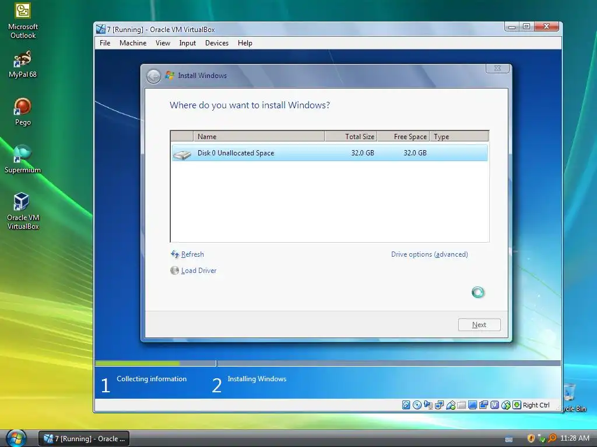Click the display status icon
This screenshot has width=597, height=447.
click(x=472, y=405)
